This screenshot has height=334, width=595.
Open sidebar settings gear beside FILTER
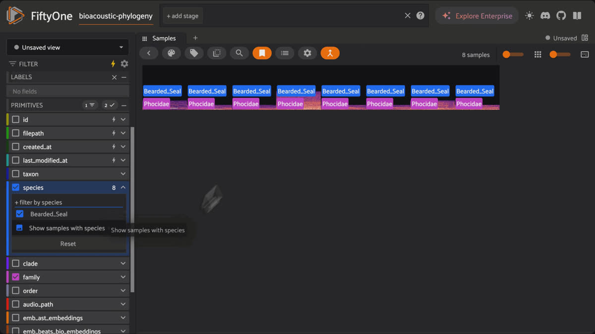point(124,64)
